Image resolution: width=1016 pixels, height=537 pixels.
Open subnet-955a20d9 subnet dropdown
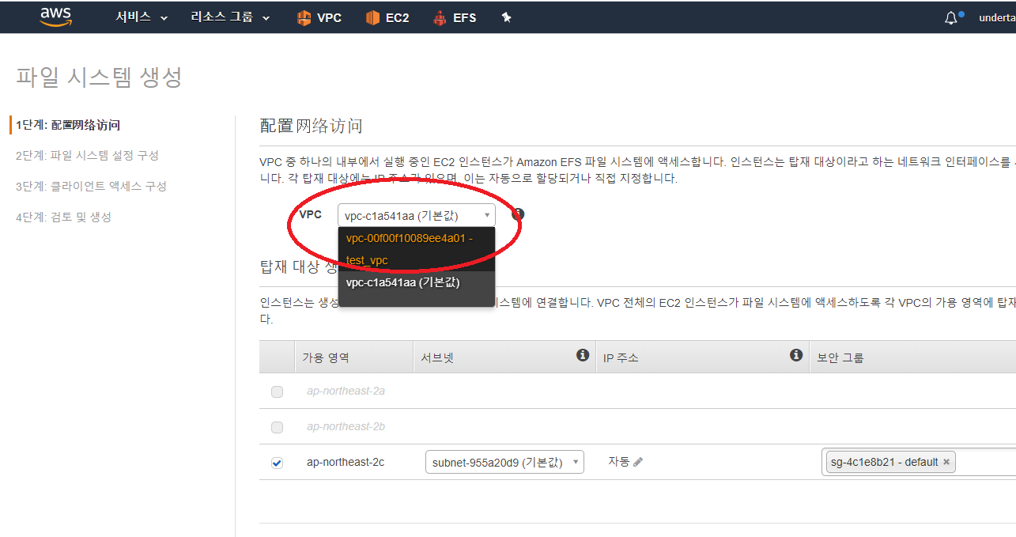tap(504, 462)
